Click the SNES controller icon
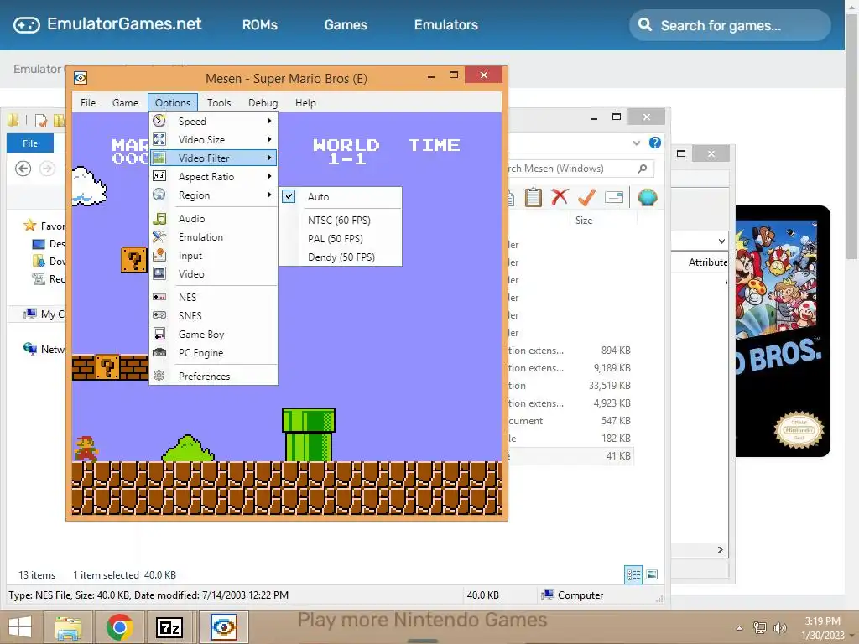 click(x=159, y=315)
